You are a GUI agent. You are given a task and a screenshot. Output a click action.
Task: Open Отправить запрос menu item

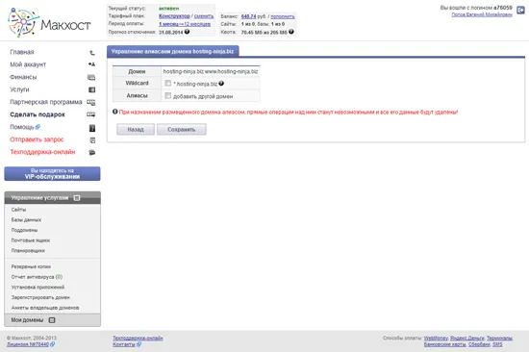pyautogui.click(x=37, y=139)
